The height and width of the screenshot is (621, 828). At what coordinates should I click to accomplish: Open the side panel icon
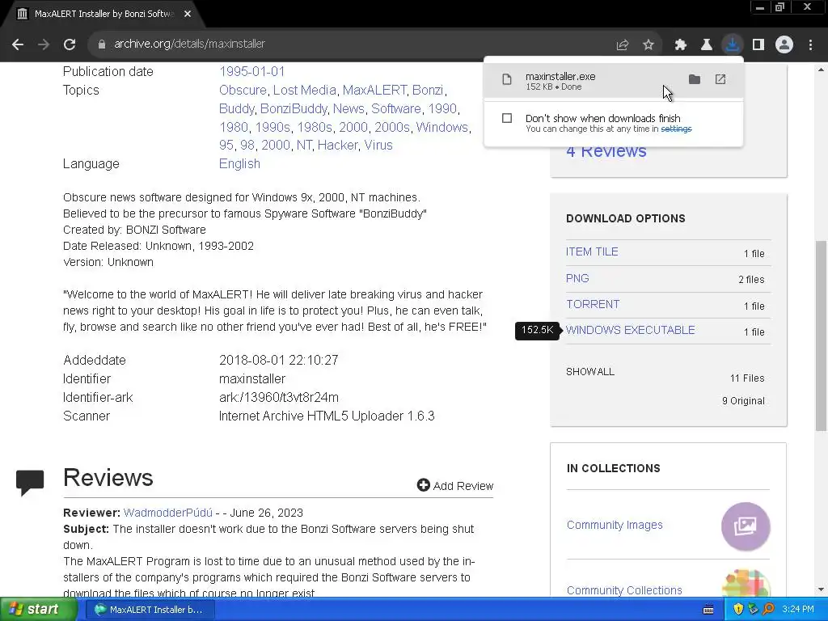pos(758,45)
